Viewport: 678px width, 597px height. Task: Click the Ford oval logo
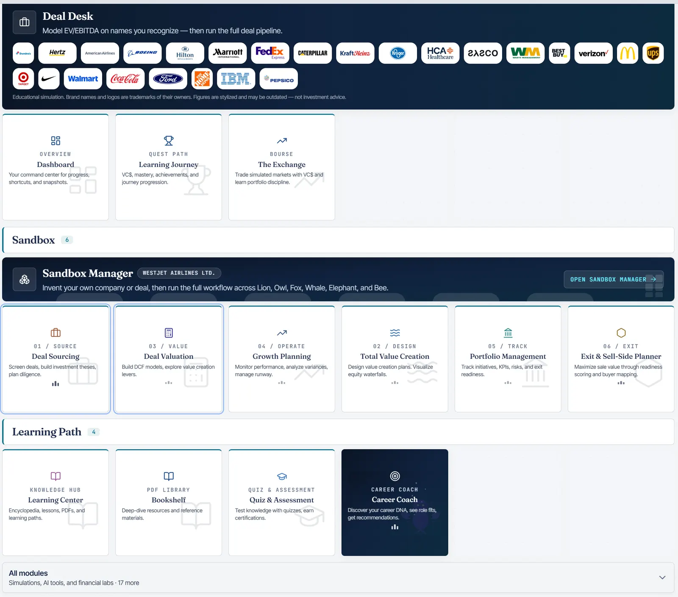[168, 79]
